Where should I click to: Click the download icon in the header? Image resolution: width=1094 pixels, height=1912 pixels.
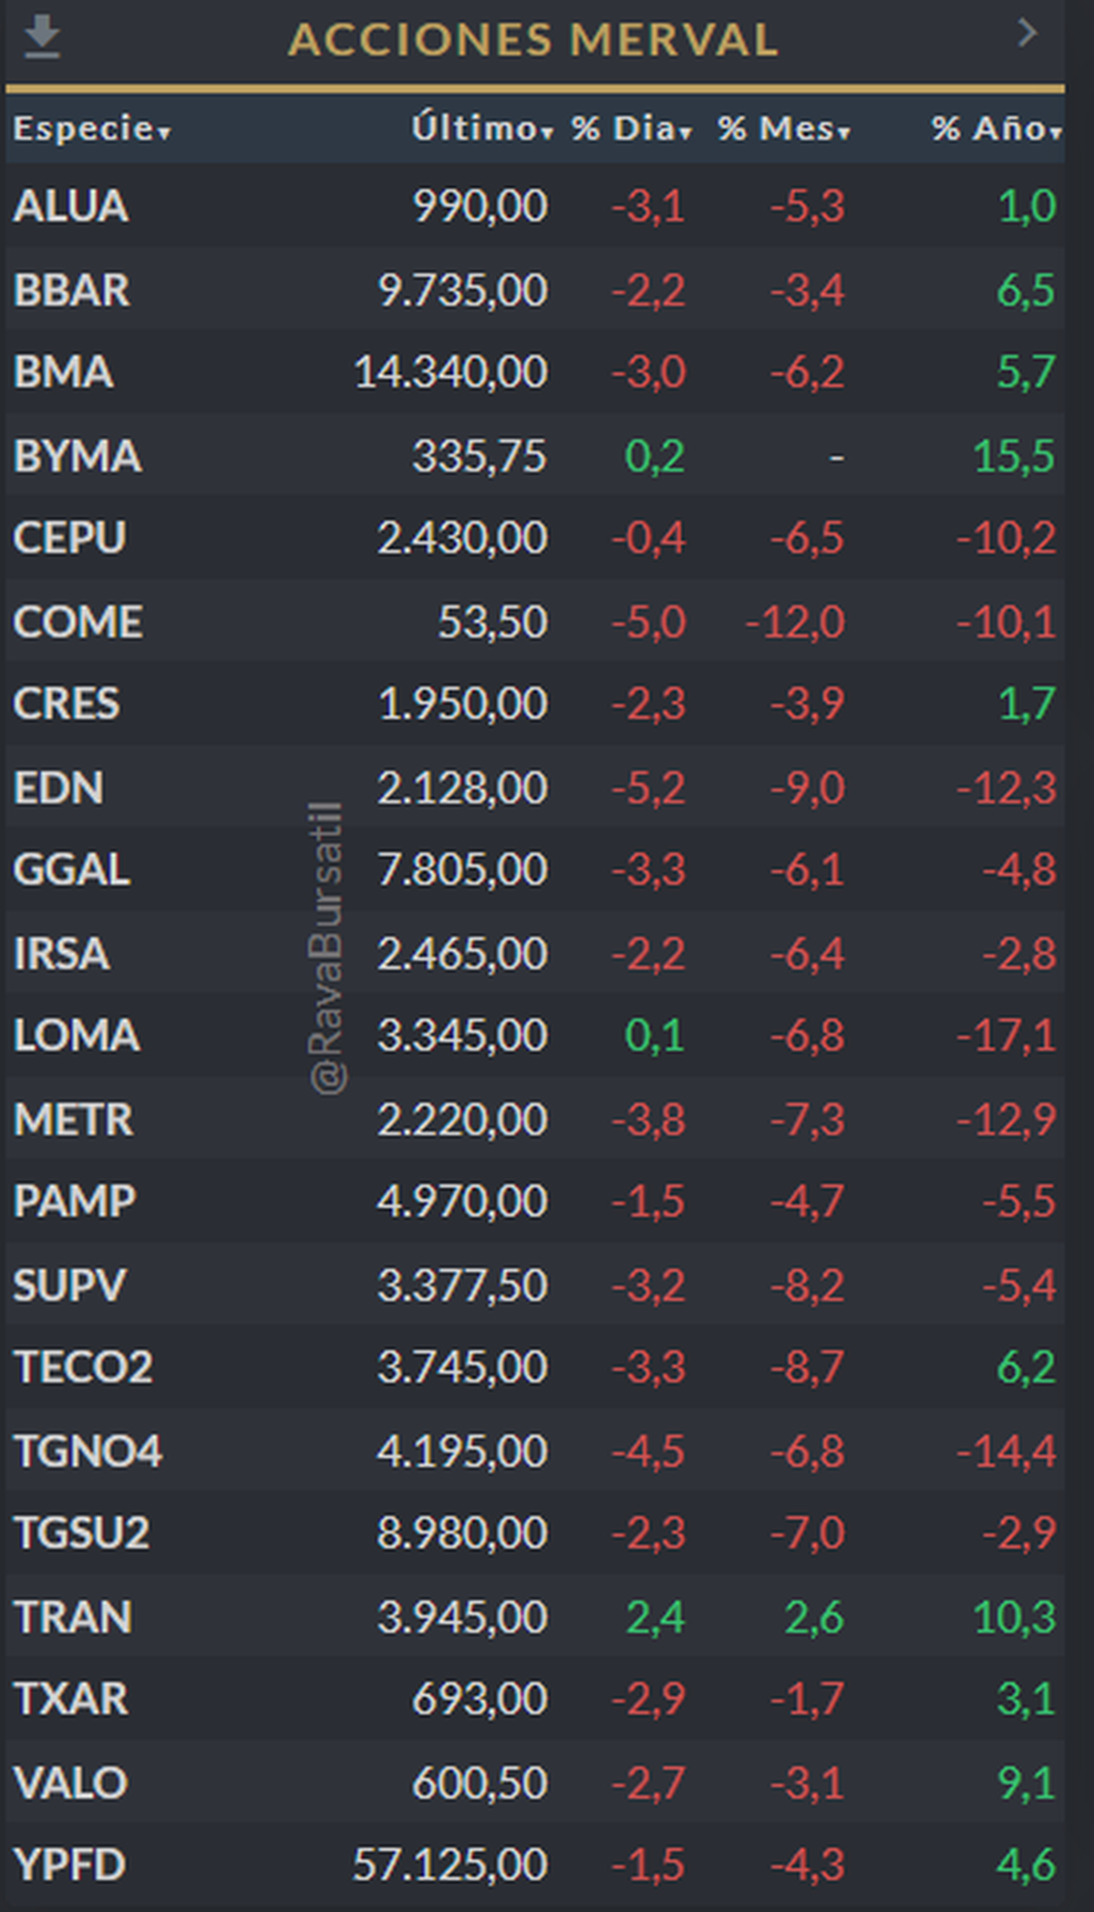42,38
